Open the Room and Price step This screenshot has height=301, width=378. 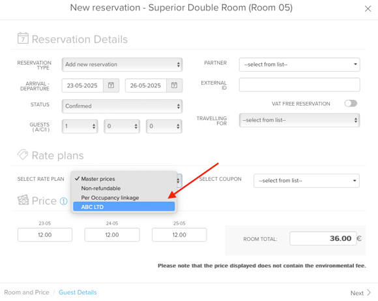pyautogui.click(x=27, y=293)
